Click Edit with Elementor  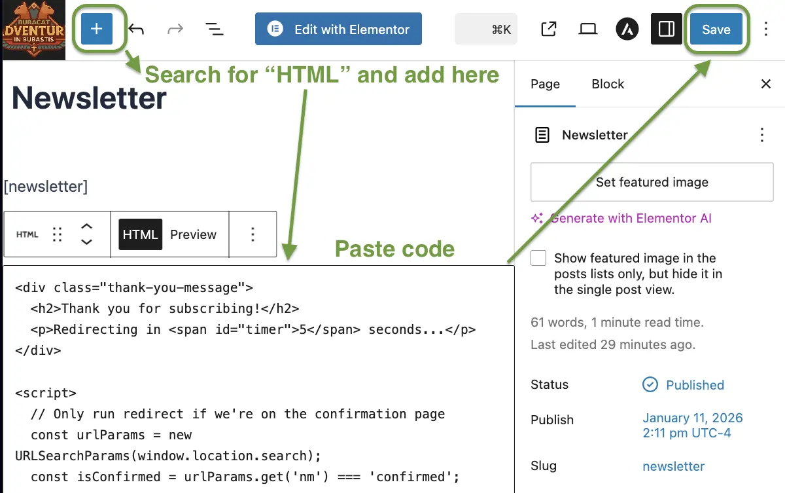pyautogui.click(x=338, y=29)
